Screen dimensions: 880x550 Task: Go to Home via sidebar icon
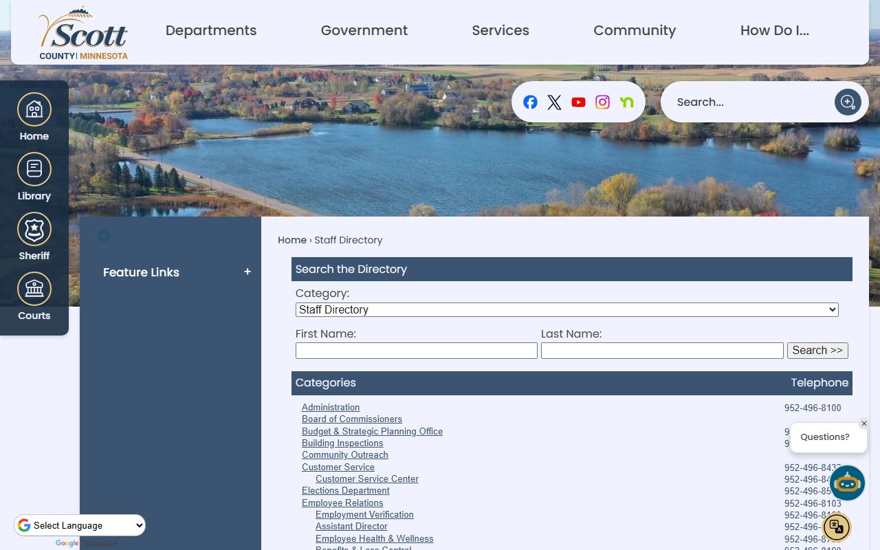pyautogui.click(x=34, y=117)
